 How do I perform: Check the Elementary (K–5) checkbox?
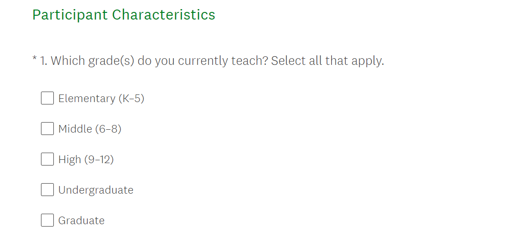click(x=47, y=98)
